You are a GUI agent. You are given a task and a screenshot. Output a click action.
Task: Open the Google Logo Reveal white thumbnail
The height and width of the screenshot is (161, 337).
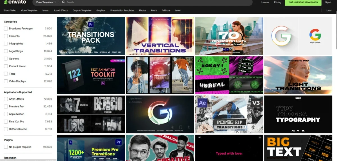tap(298, 36)
